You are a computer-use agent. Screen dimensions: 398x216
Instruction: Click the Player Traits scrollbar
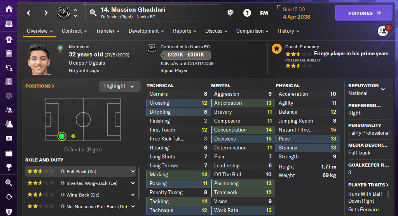(389, 195)
